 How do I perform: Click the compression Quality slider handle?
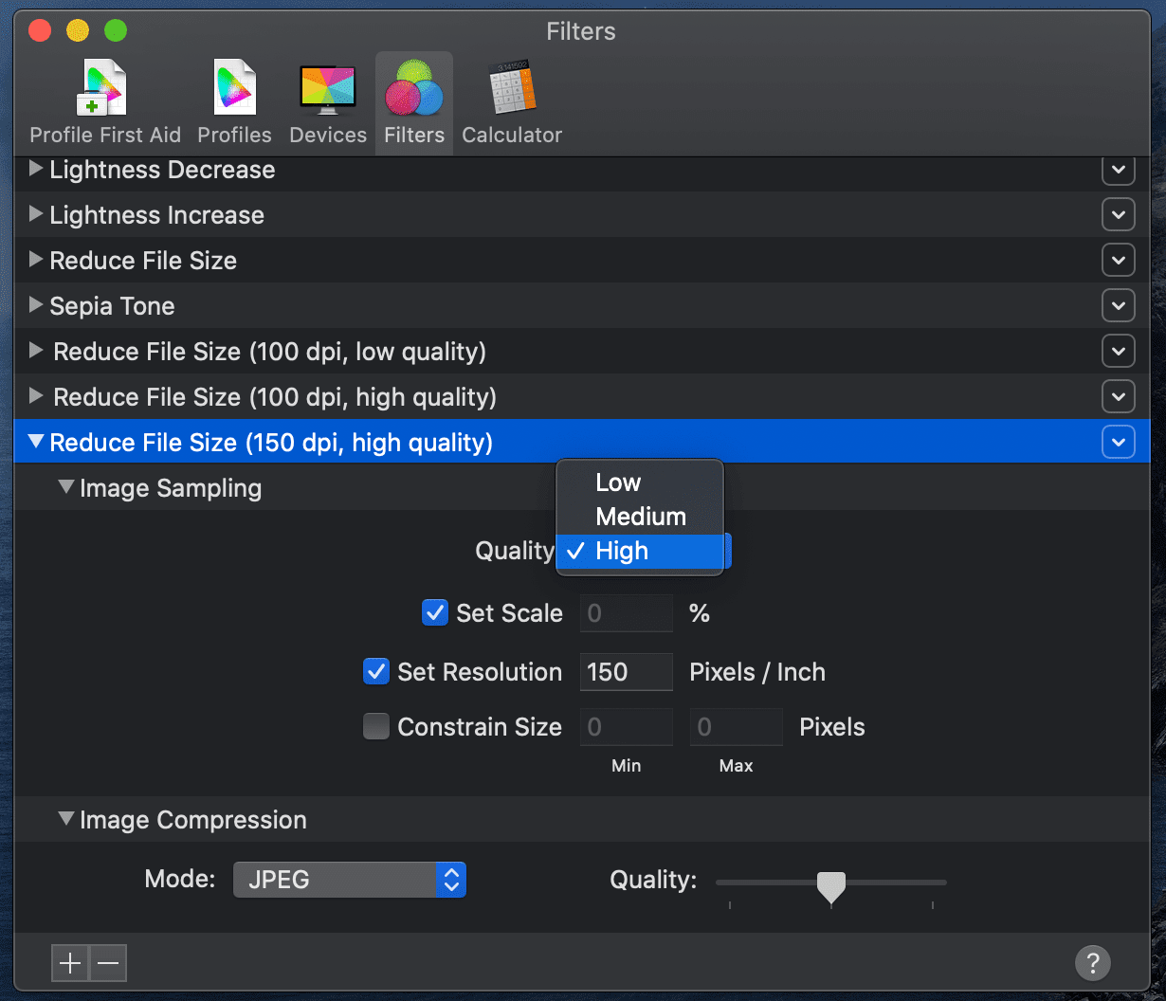[x=831, y=885]
